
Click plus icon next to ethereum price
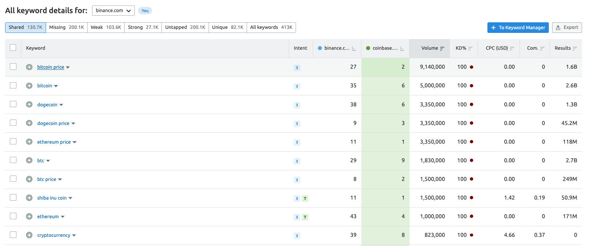pyautogui.click(x=29, y=142)
